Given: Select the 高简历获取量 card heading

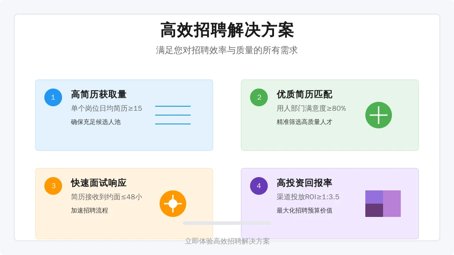Looking at the screenshot, I should coord(99,94).
